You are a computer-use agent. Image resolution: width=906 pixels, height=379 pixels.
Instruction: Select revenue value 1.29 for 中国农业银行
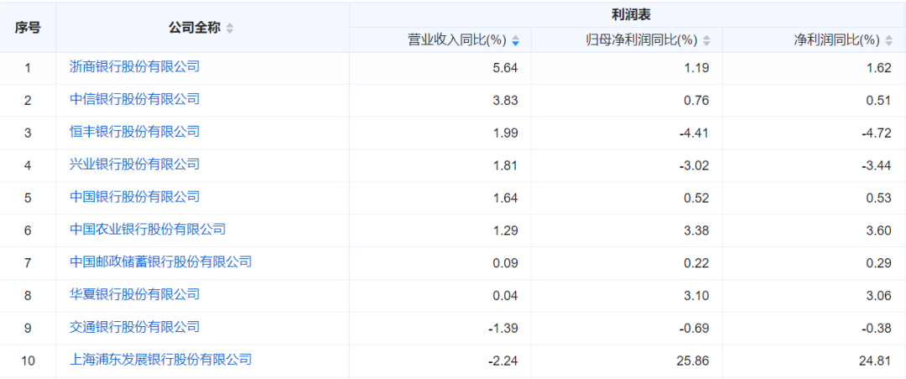click(506, 231)
